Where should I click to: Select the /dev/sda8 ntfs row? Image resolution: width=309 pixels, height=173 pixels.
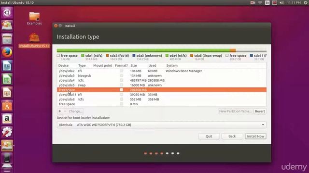[x=162, y=99]
